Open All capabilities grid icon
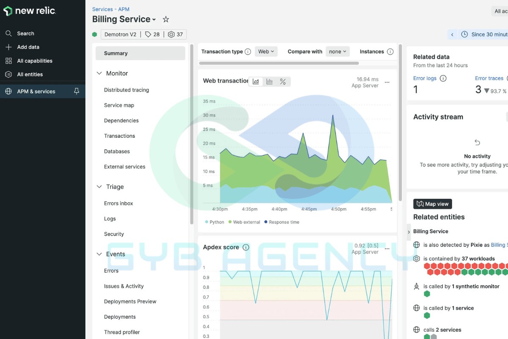This screenshot has height=339, width=508. pos(8,61)
